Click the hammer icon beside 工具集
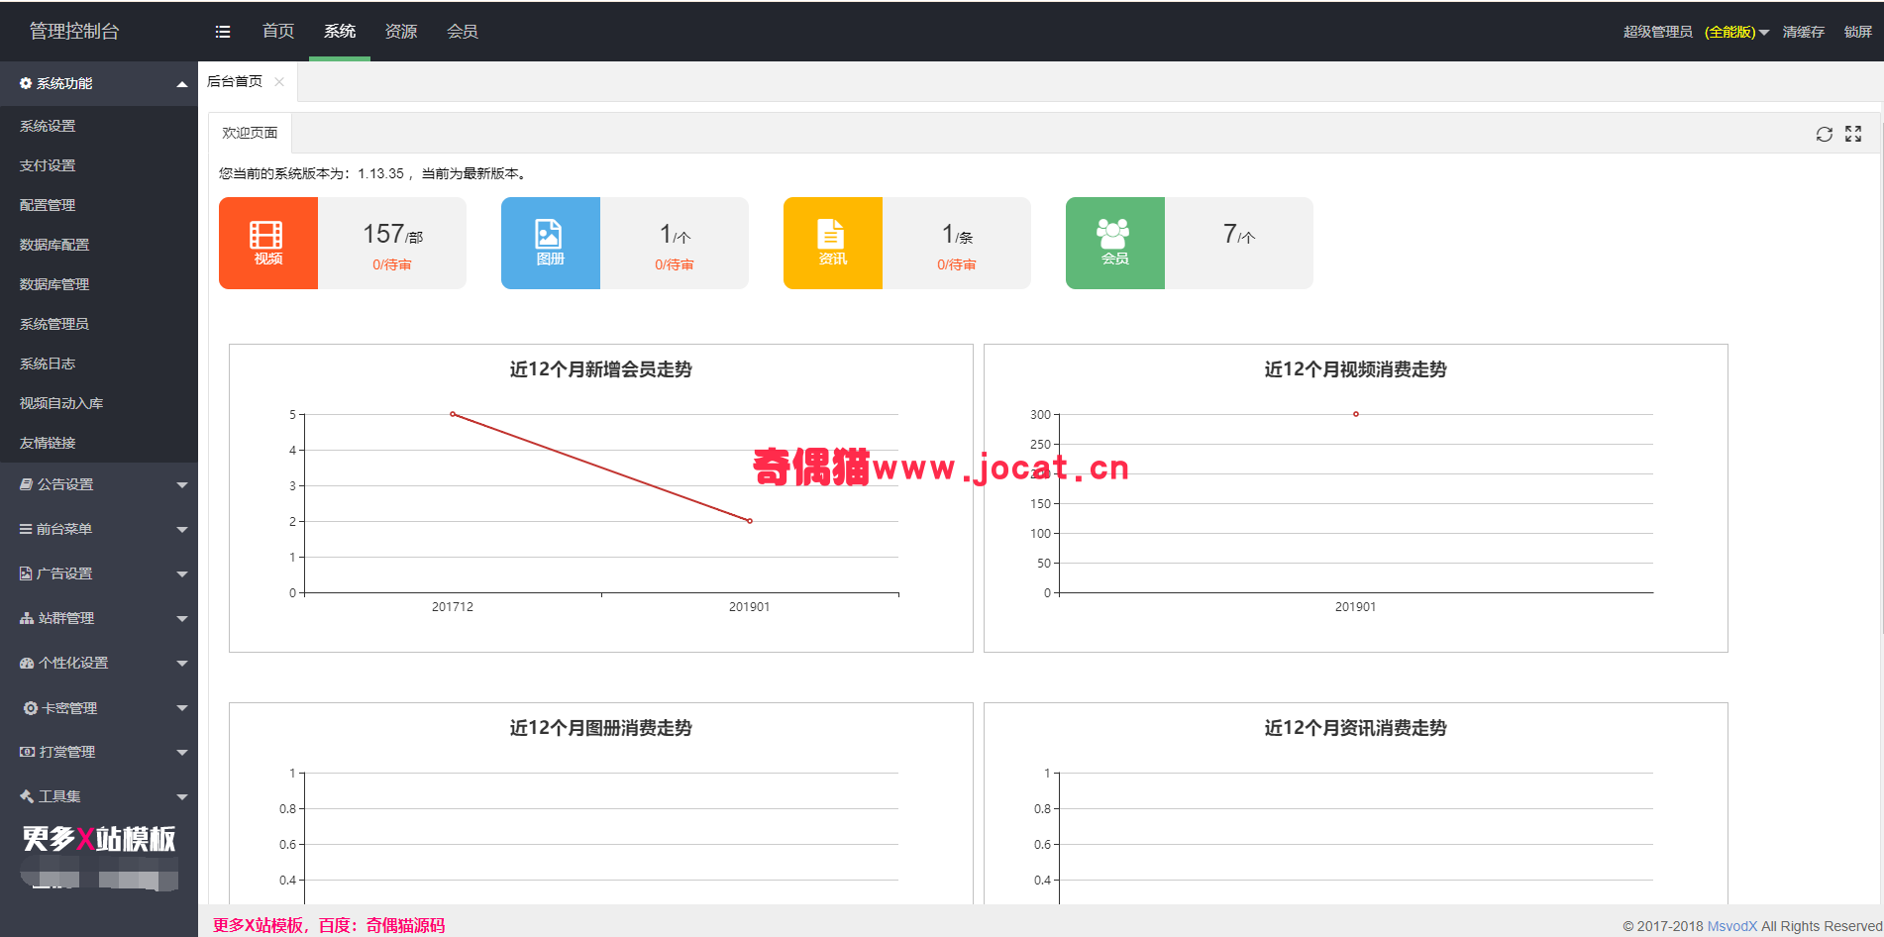The height and width of the screenshot is (937, 1884). [27, 796]
